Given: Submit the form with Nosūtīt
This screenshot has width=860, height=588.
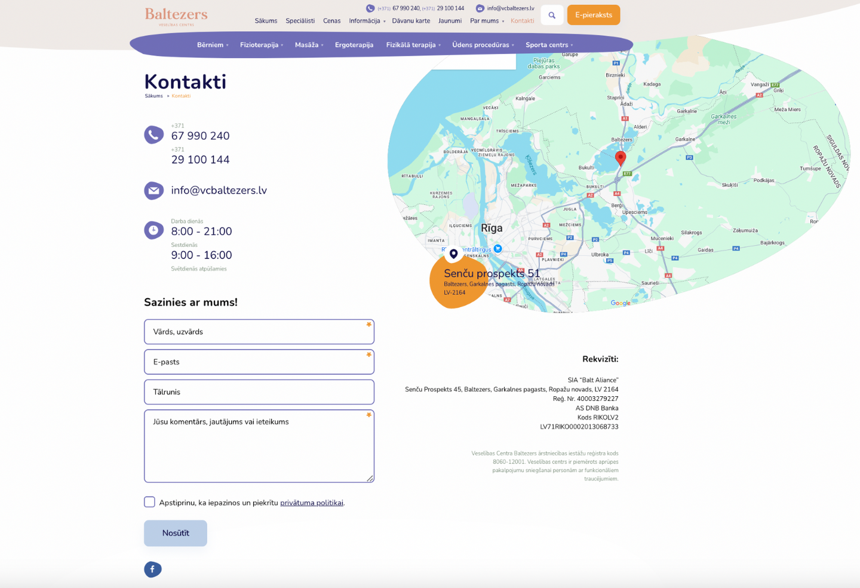Looking at the screenshot, I should coord(176,533).
